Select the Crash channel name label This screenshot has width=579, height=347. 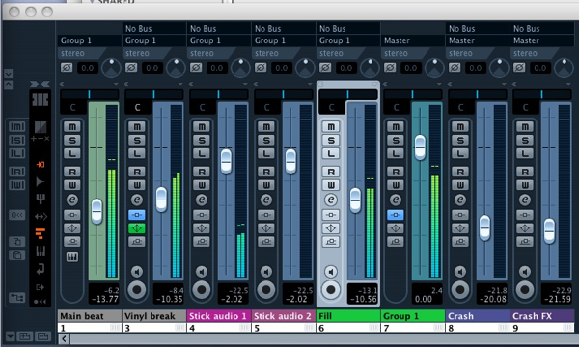tap(478, 316)
